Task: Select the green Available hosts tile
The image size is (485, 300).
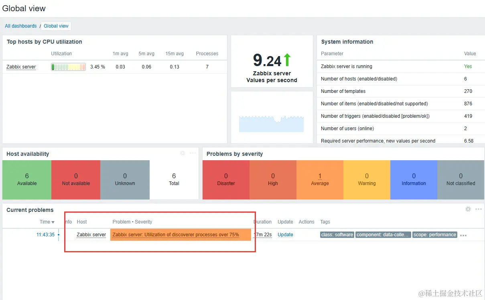Action: click(27, 180)
